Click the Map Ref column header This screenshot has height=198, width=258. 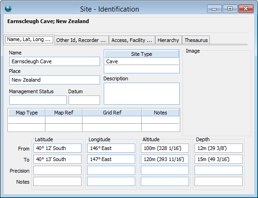click(x=63, y=113)
